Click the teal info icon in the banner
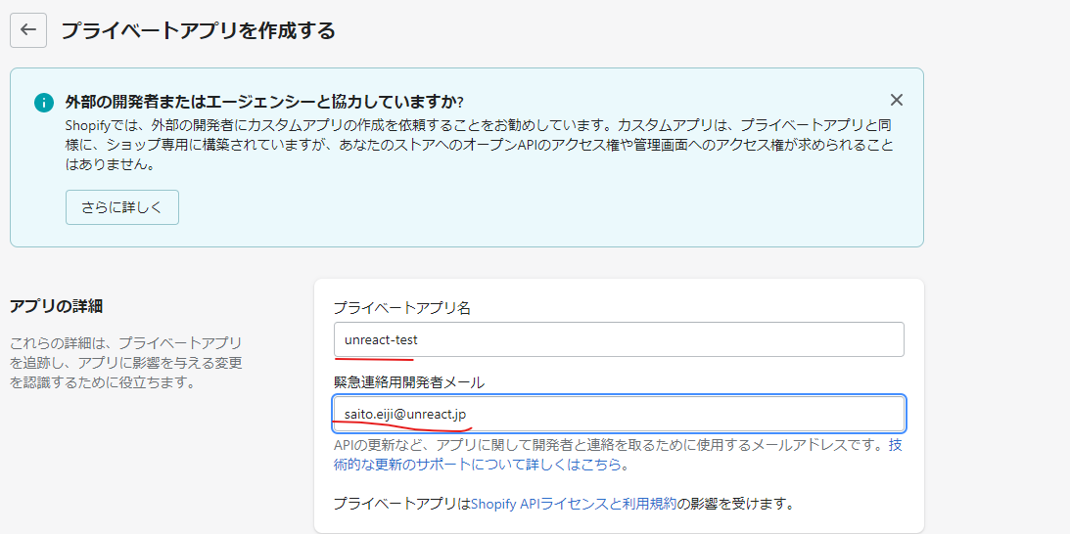The image size is (1070, 534). click(44, 103)
